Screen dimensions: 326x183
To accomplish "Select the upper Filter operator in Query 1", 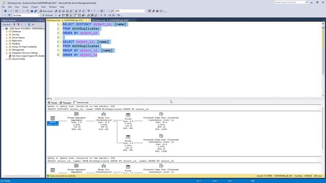I will tap(128, 121).
